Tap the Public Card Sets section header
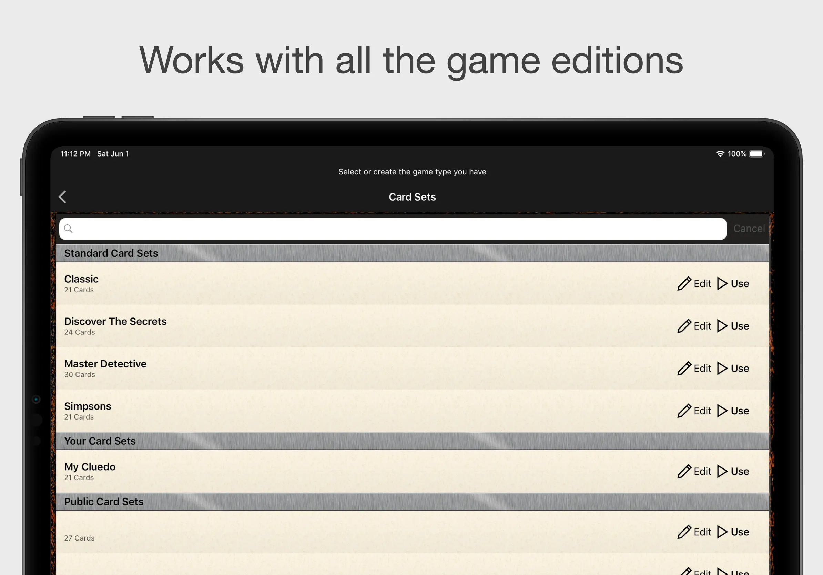Screen dimensions: 823x575 [104, 502]
